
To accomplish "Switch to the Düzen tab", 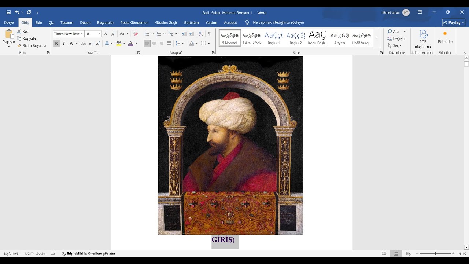I will pos(85,23).
